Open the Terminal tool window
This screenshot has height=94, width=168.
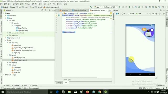(15, 85)
